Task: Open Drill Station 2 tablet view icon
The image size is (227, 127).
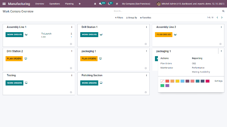Action: tap(26, 58)
